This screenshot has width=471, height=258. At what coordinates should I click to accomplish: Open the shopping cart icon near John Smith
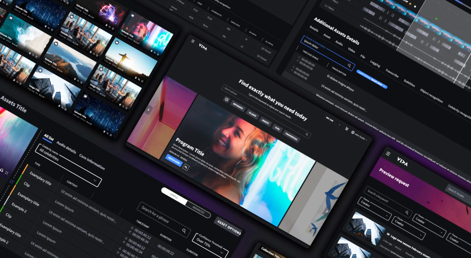pyautogui.click(x=346, y=129)
